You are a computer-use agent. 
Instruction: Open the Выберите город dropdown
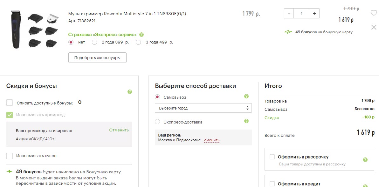(203, 108)
